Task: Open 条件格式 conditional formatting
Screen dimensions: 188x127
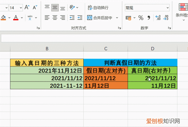Action: point(182,11)
